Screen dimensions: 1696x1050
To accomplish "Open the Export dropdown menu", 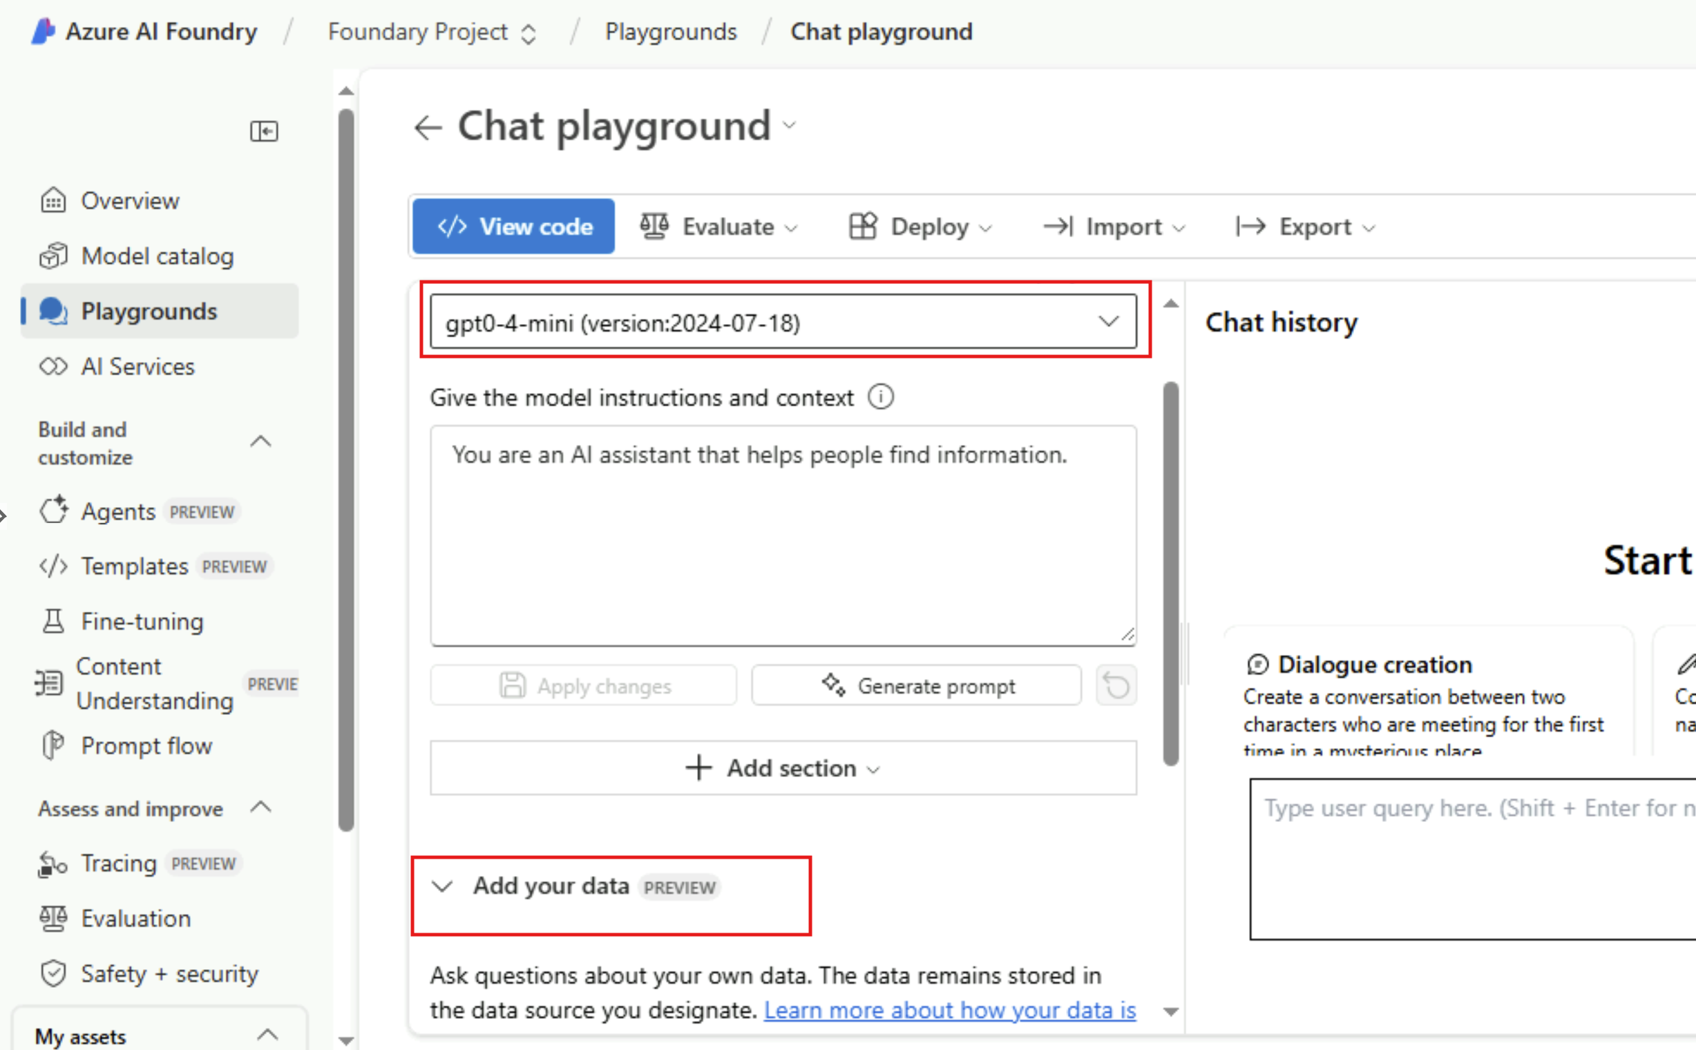I will [1306, 227].
